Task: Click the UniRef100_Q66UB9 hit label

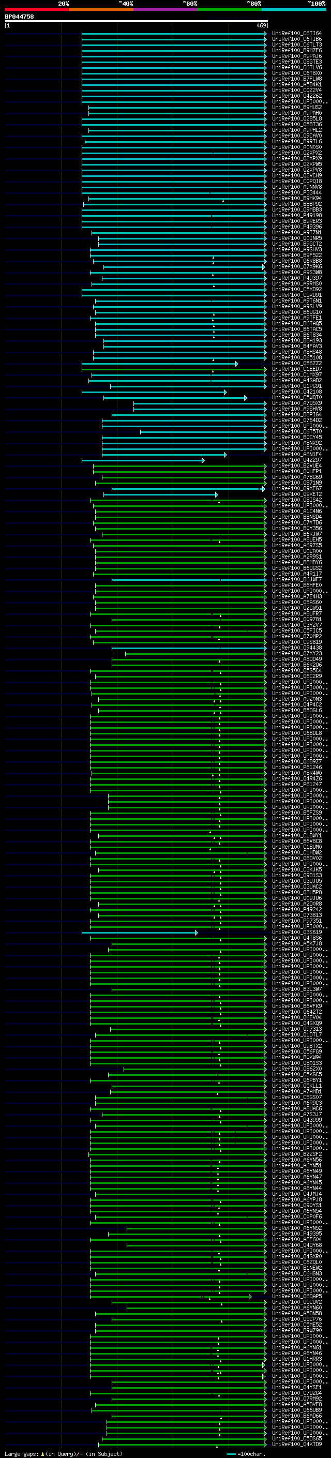Action: click(296, 1409)
